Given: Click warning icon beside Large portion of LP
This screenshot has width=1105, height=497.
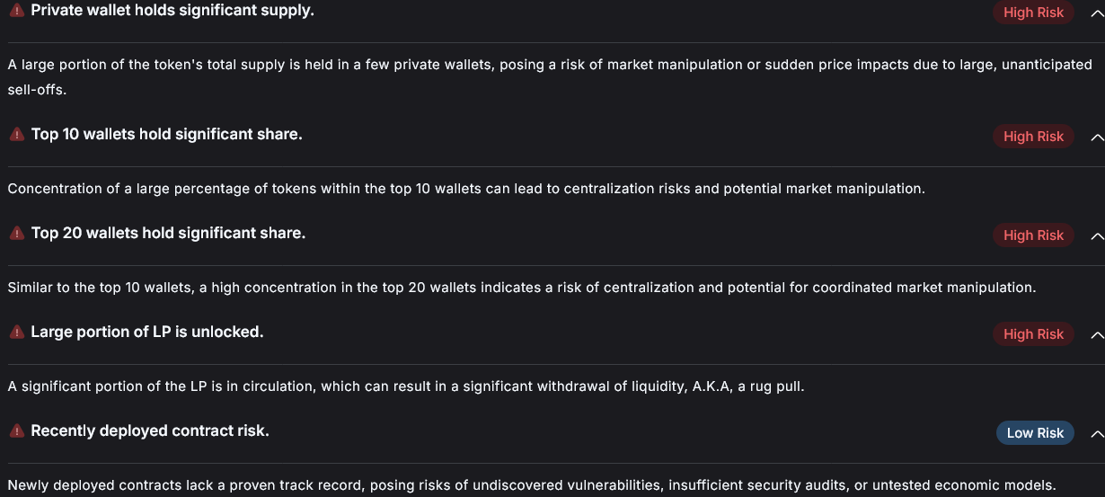Looking at the screenshot, I should (16, 332).
